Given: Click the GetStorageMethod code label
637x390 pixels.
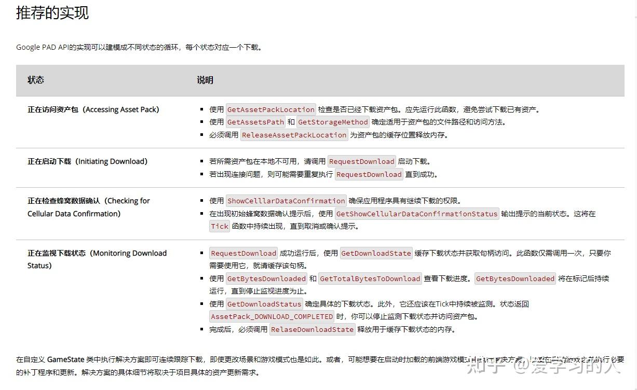Looking at the screenshot, I should point(332,122).
